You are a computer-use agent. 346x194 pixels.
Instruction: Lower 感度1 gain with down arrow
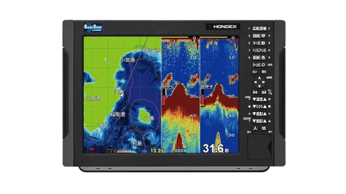click(x=254, y=114)
